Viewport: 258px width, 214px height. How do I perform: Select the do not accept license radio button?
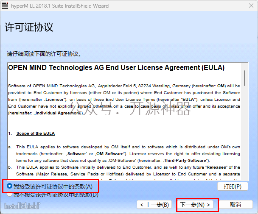coord(9,195)
